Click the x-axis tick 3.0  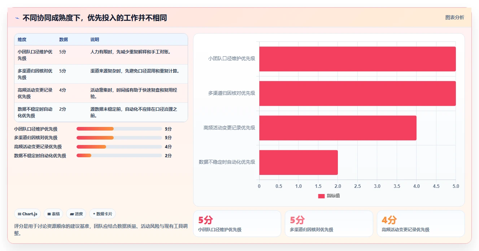pyautogui.click(x=377, y=186)
